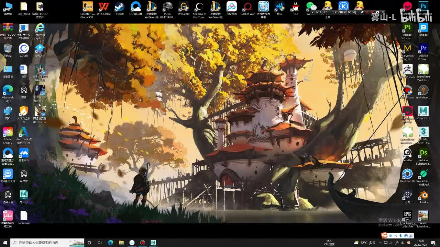Click the Sogou input method S icon

[x=384, y=235]
